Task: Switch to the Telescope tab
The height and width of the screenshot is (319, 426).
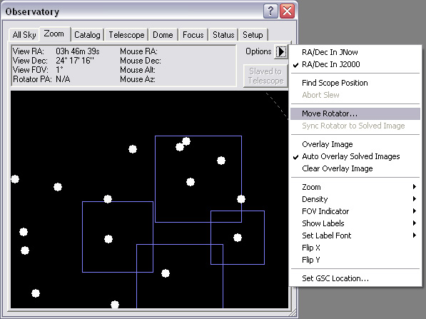Action: pos(126,35)
